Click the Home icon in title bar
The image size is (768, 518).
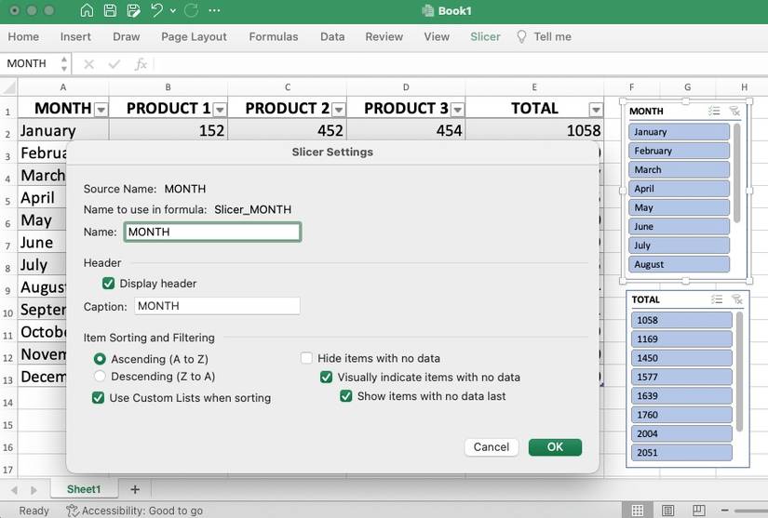pyautogui.click(x=87, y=11)
